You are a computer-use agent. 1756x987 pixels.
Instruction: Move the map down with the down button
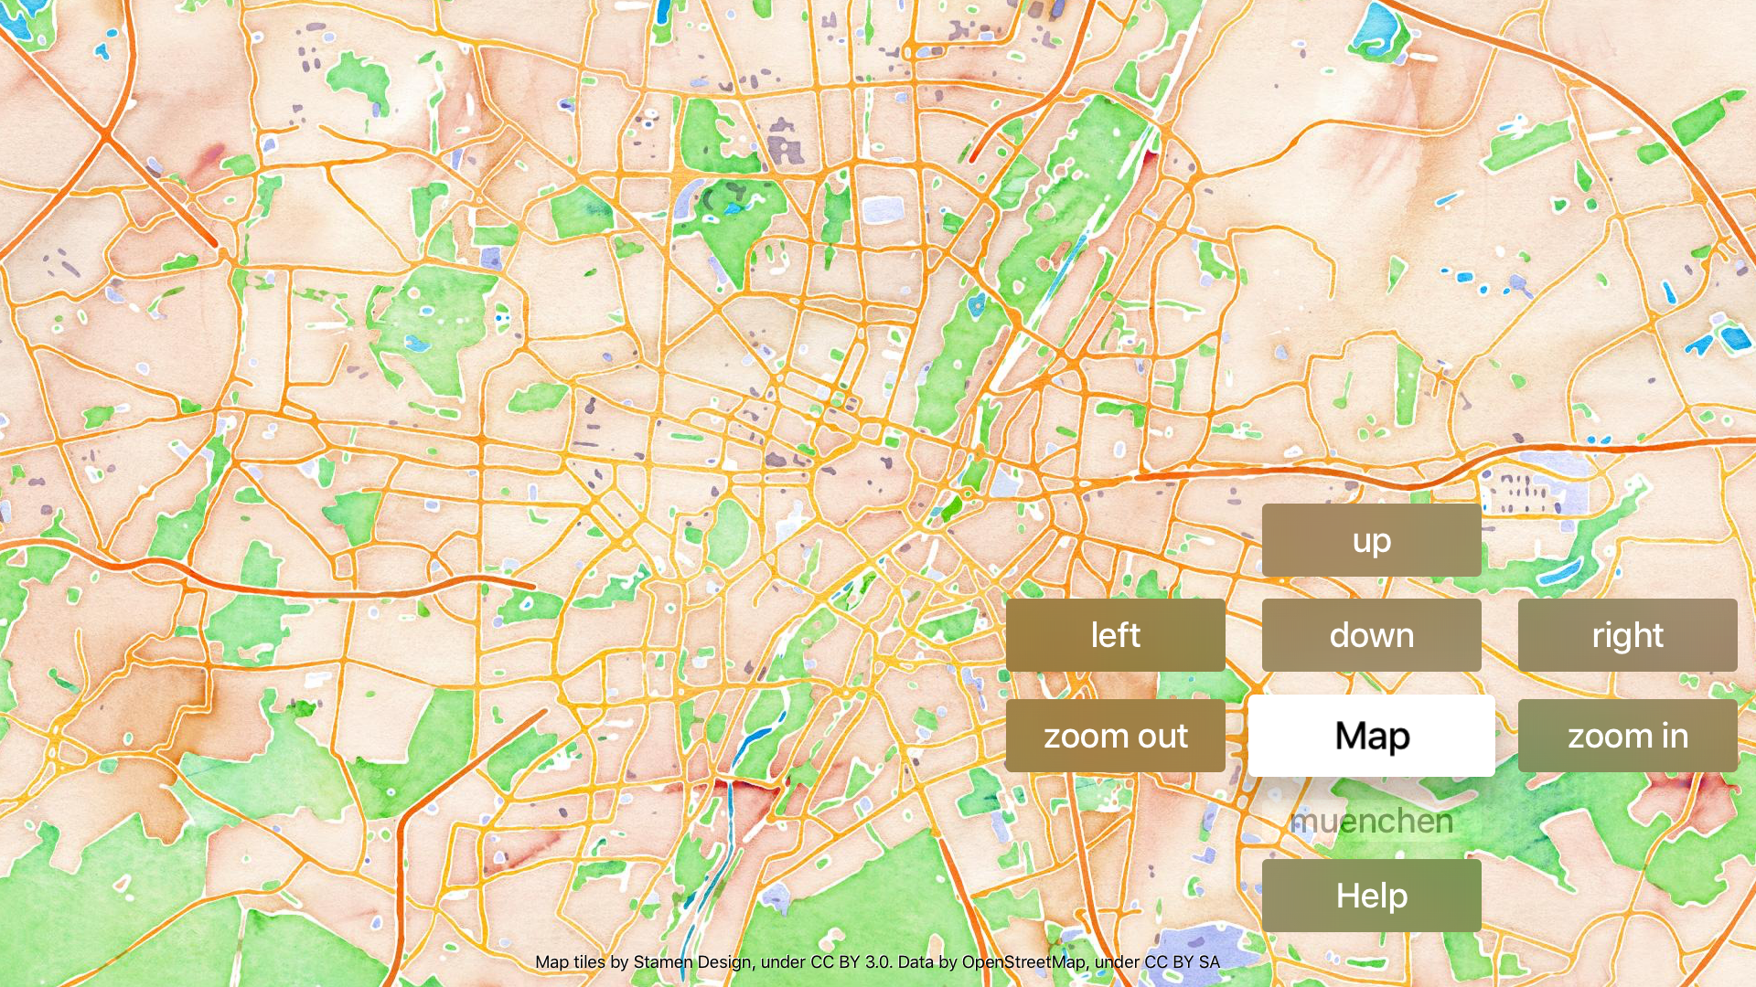click(x=1371, y=635)
